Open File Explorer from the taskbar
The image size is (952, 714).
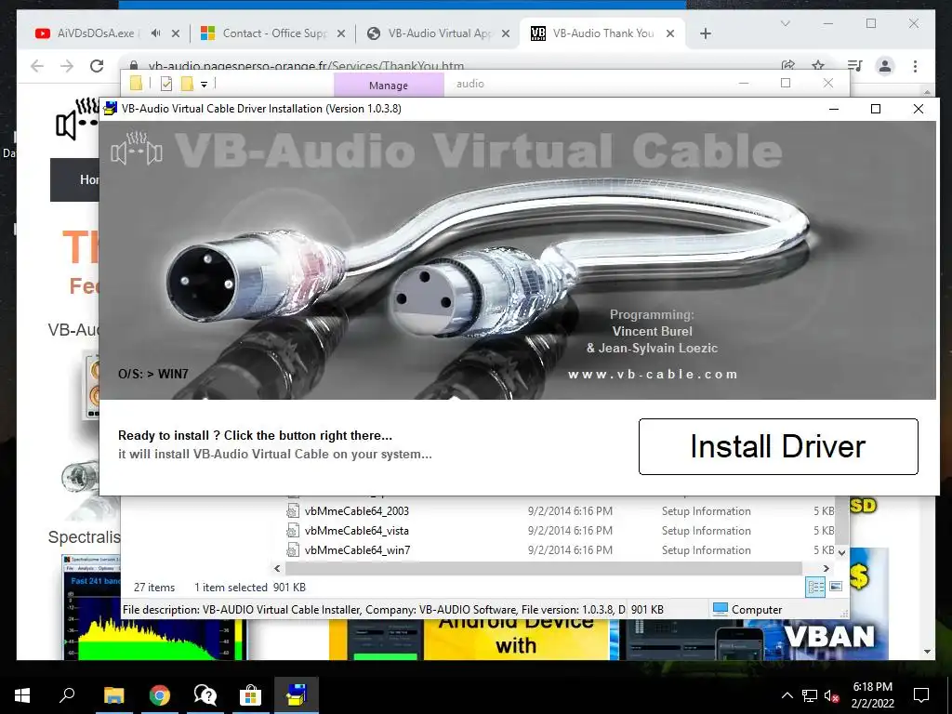point(113,695)
